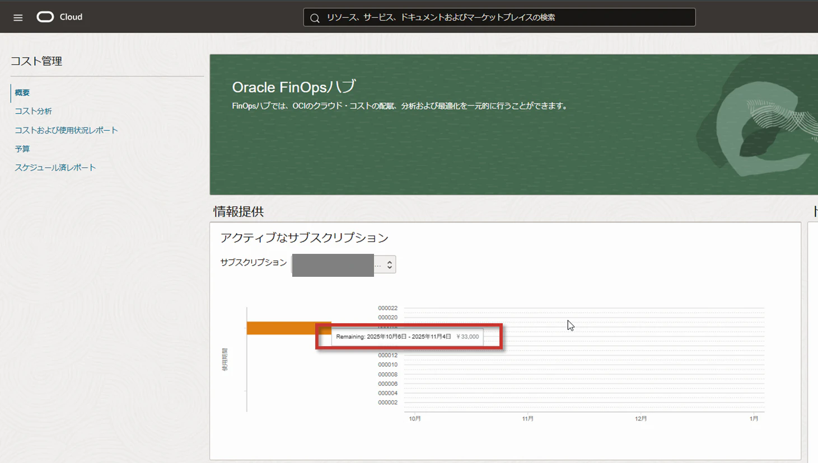The height and width of the screenshot is (463, 818).
Task: Click the 000002 chart row label
Action: [x=387, y=403]
